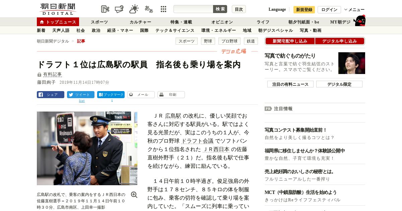402x211 pixels.
Task: Open the オピニオン tab
Action: [222, 22]
